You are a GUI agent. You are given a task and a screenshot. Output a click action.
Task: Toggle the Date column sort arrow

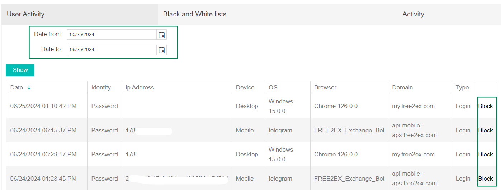(29, 88)
